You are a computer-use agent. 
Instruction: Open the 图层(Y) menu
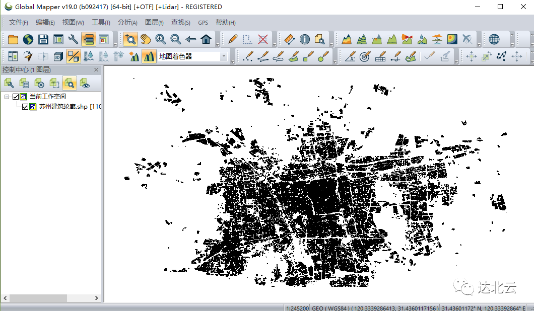(154, 23)
